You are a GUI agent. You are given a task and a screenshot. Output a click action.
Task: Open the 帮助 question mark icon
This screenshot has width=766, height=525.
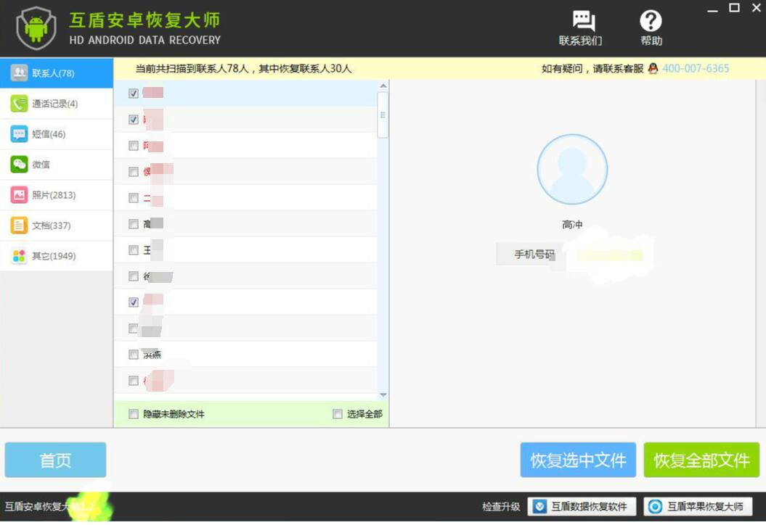coord(651,22)
